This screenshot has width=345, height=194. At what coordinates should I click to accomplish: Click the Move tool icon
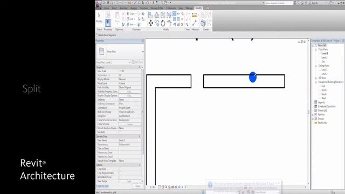pos(151,23)
